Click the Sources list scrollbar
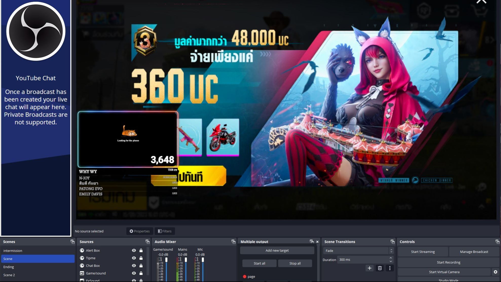The height and width of the screenshot is (282, 501). [148, 261]
